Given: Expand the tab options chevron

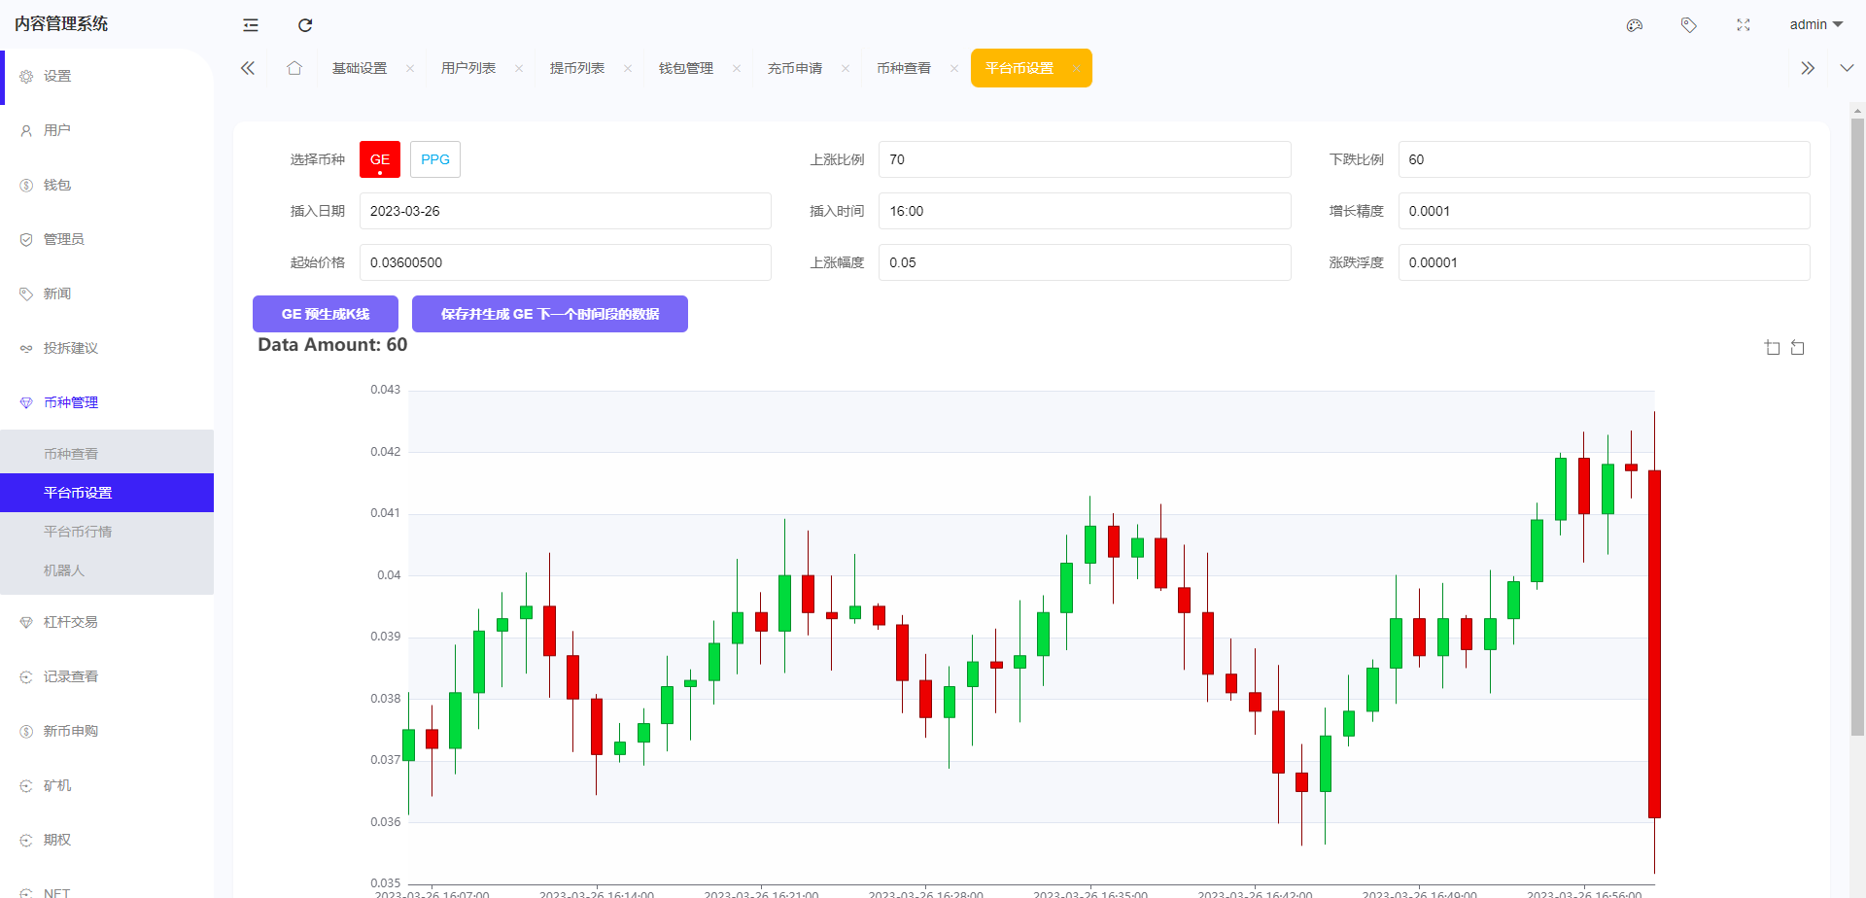Looking at the screenshot, I should [x=1847, y=68].
